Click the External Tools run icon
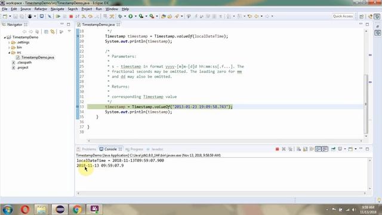This screenshot has width=382, height=215. tap(152, 16)
